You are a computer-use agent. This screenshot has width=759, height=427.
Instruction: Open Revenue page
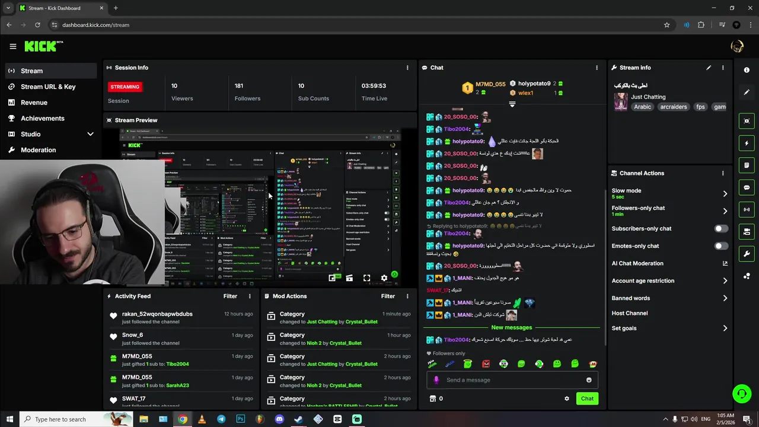pos(50,103)
